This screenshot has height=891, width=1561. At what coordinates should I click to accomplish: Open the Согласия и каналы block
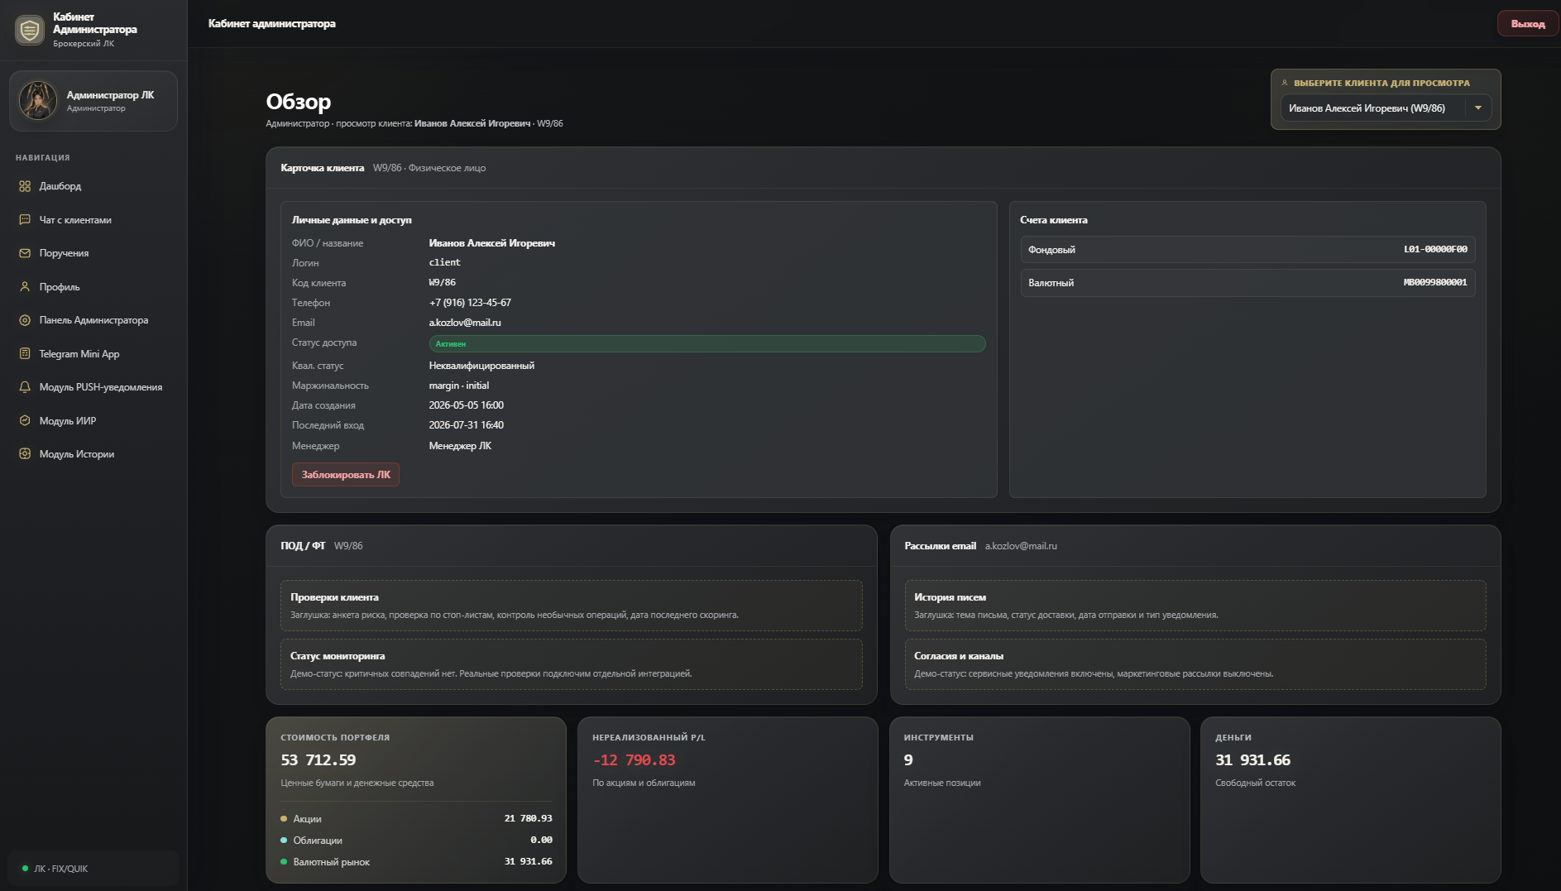click(x=1195, y=664)
